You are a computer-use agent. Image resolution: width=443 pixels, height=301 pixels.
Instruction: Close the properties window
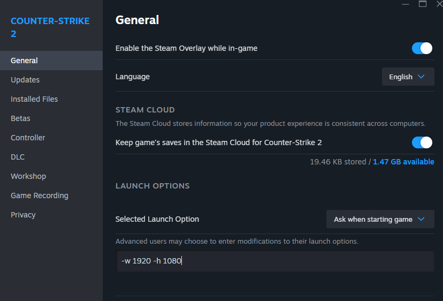coord(439,4)
